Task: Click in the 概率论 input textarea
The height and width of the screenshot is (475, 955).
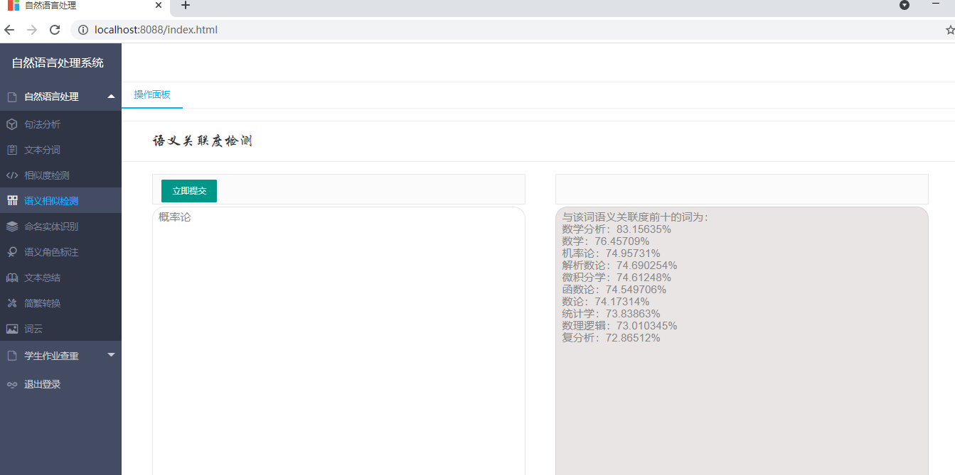Action: click(x=338, y=341)
